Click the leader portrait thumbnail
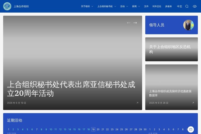Screen dimensions: 201x134 pos(188,25)
